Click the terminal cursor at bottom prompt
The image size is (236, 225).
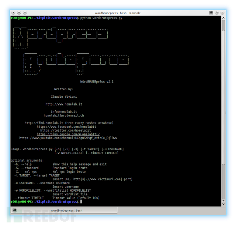tap(81, 202)
